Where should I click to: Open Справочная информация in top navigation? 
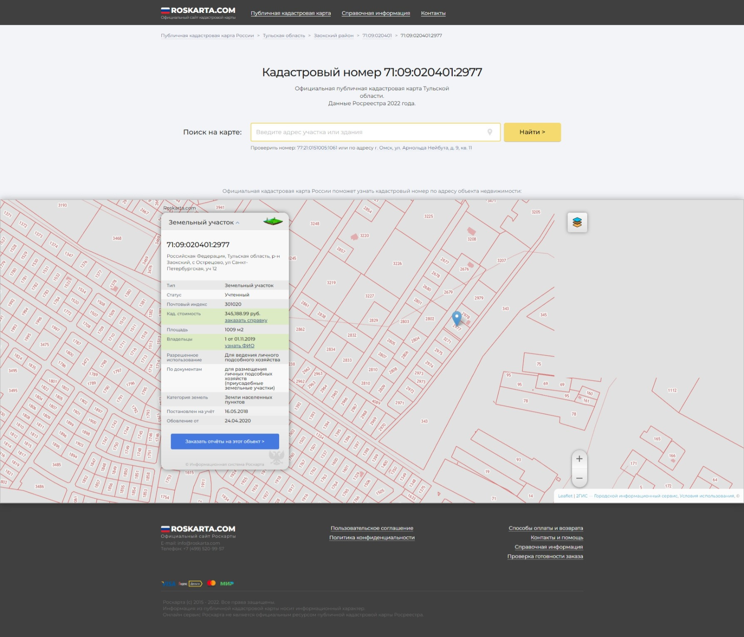(375, 13)
